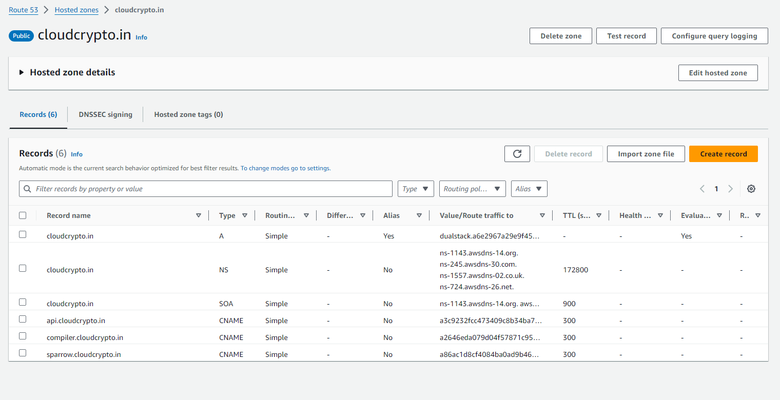Click page number 1 in pagination
Screen dimensions: 780x400
pyautogui.click(x=716, y=189)
